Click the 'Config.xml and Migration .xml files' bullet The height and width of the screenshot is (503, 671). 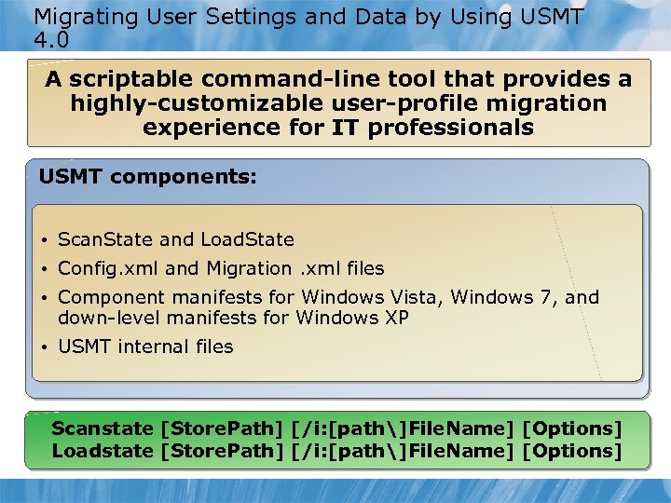tap(221, 268)
